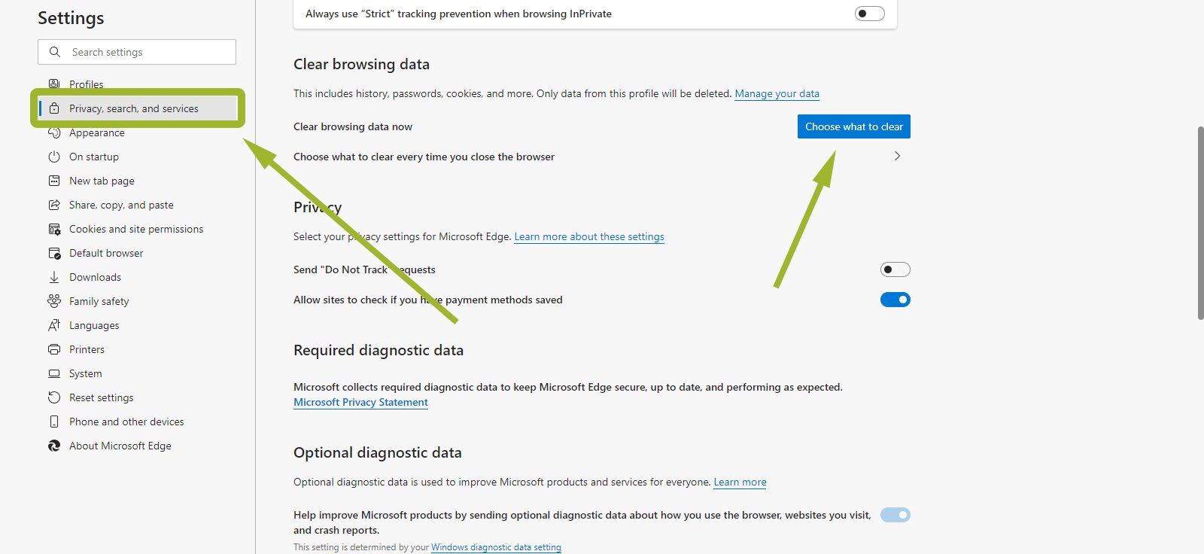Click the On startup power icon
The image size is (1204, 554).
click(x=54, y=157)
